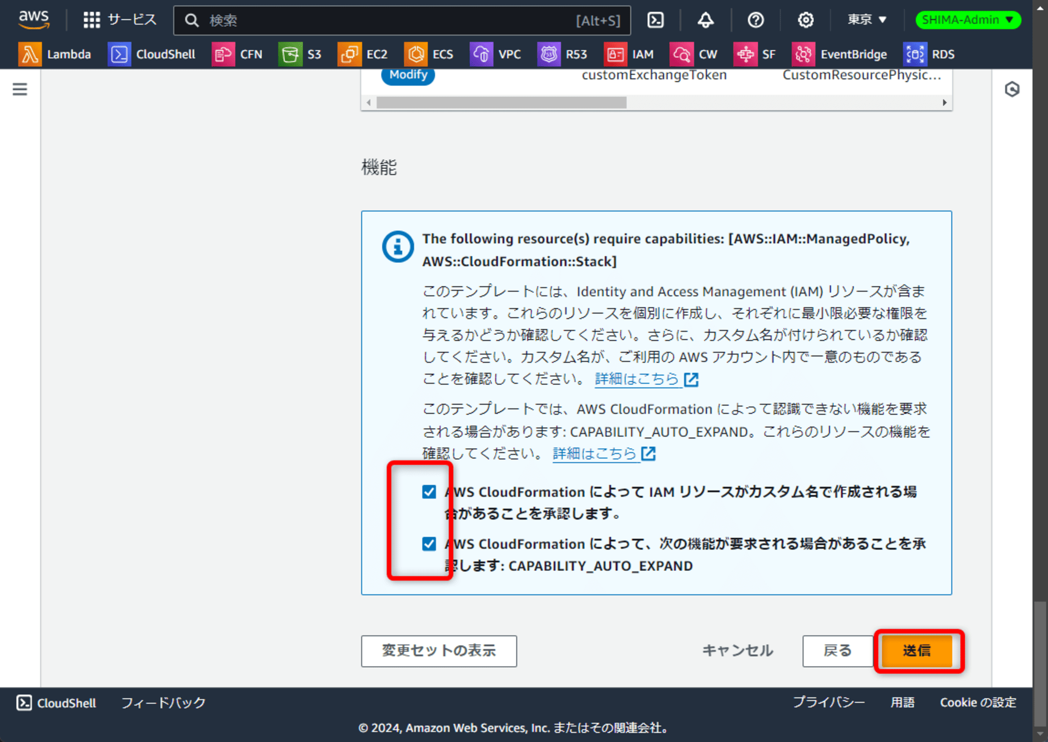Open the RDS shortcut
1048x742 pixels.
point(929,54)
